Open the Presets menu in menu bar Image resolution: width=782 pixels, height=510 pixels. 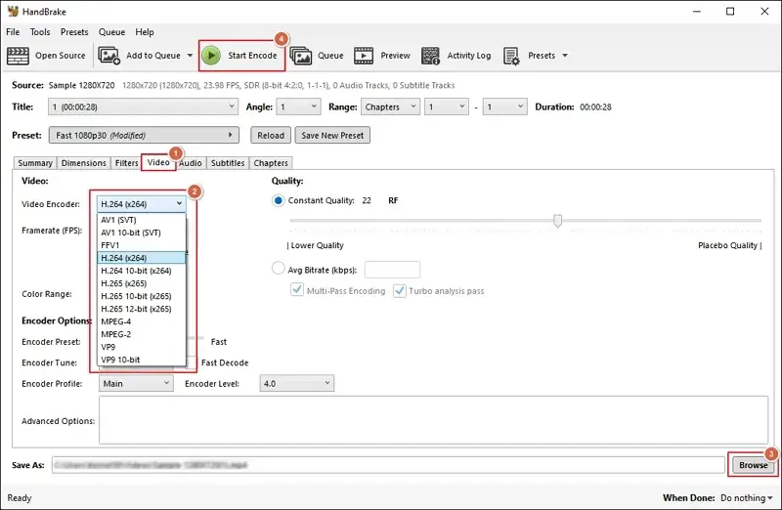pyautogui.click(x=74, y=32)
